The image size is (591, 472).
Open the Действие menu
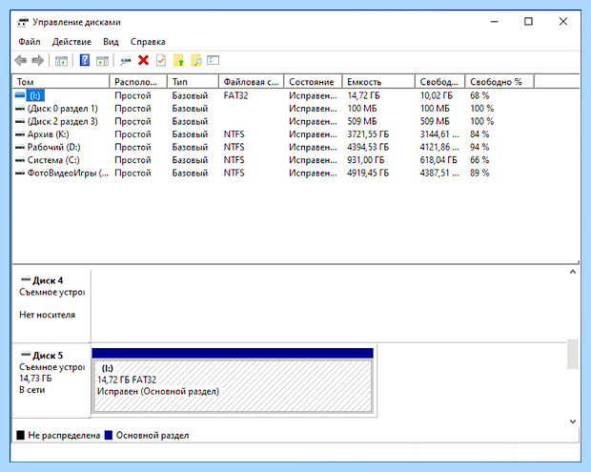(71, 42)
